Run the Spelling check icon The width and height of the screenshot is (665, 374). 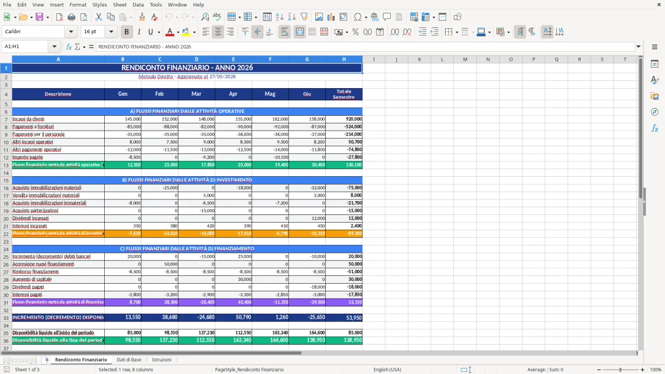click(217, 17)
